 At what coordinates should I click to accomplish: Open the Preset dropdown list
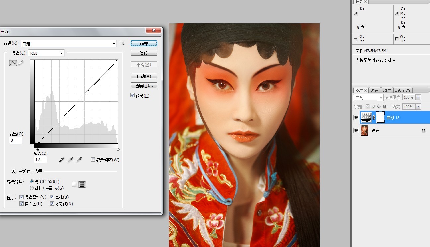69,44
